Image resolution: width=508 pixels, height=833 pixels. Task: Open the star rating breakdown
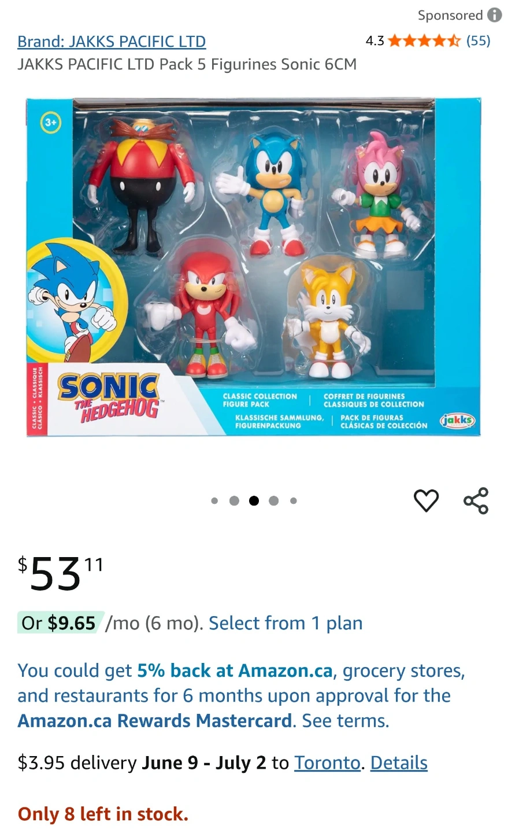click(425, 40)
